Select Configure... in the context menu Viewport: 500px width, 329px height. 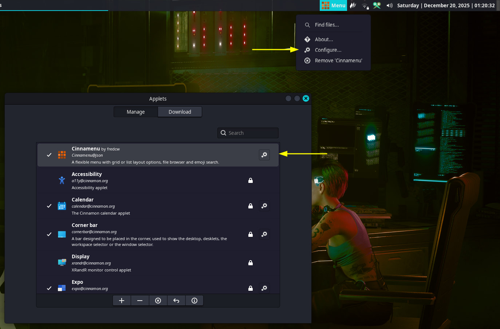click(328, 50)
